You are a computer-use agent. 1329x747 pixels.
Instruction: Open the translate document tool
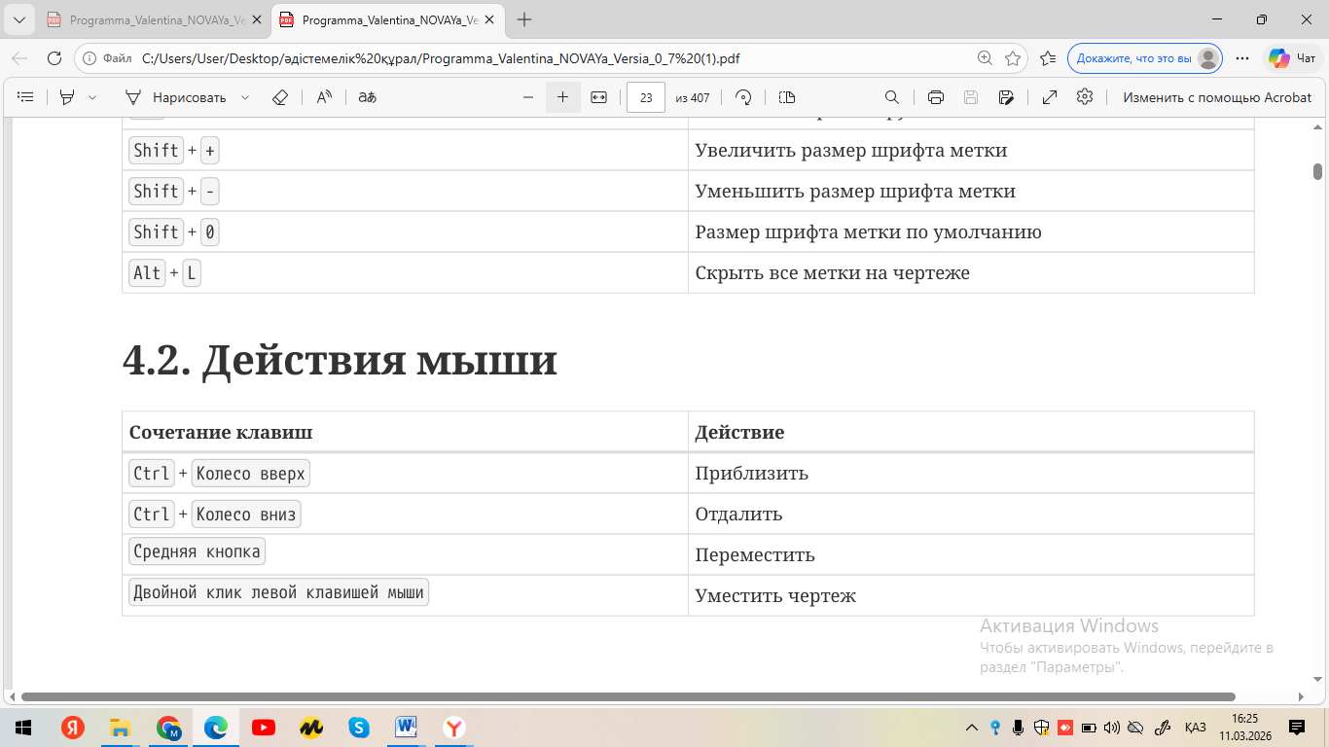click(x=367, y=97)
